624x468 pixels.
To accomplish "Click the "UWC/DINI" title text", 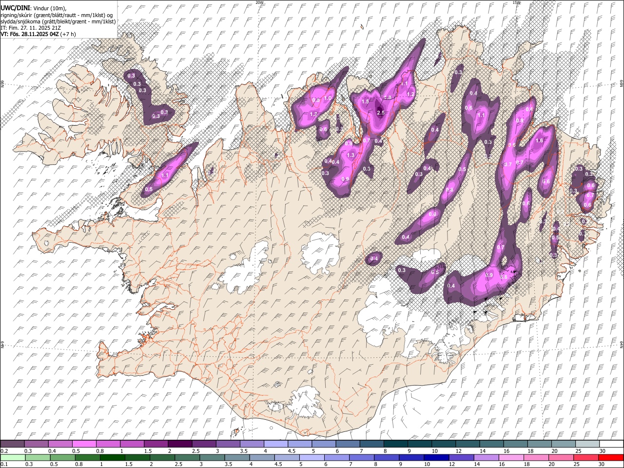I will [15, 8].
